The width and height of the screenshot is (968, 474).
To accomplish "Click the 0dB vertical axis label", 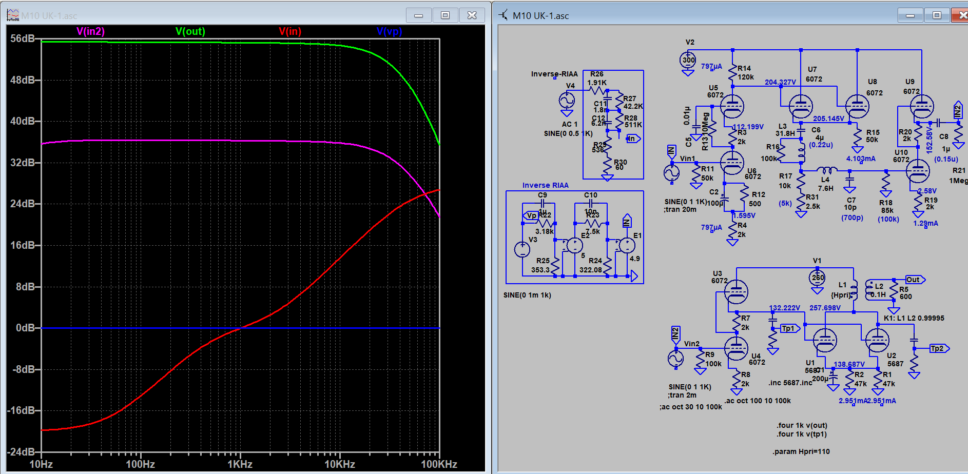I will 26,328.
